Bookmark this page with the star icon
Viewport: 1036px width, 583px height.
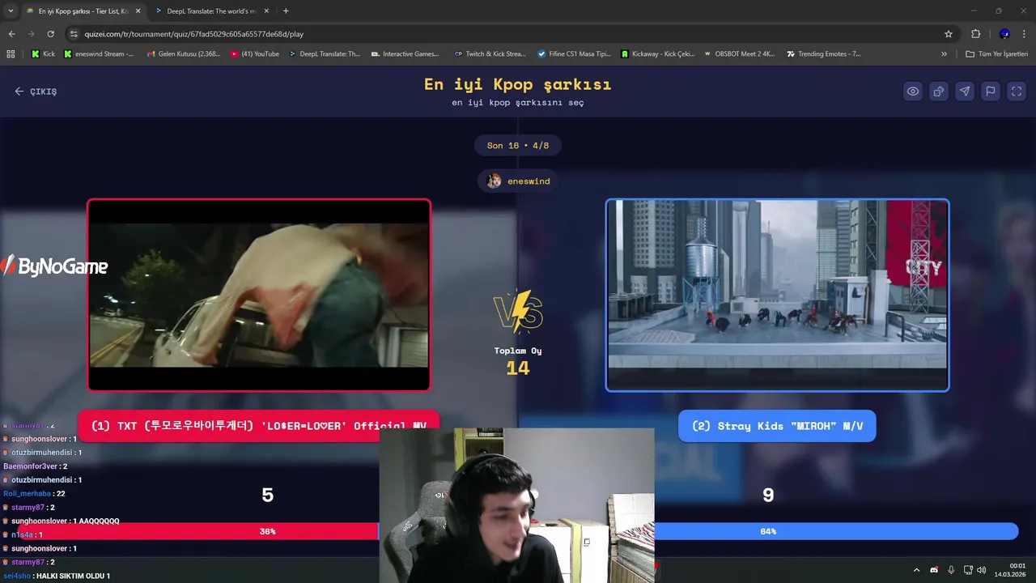949,34
